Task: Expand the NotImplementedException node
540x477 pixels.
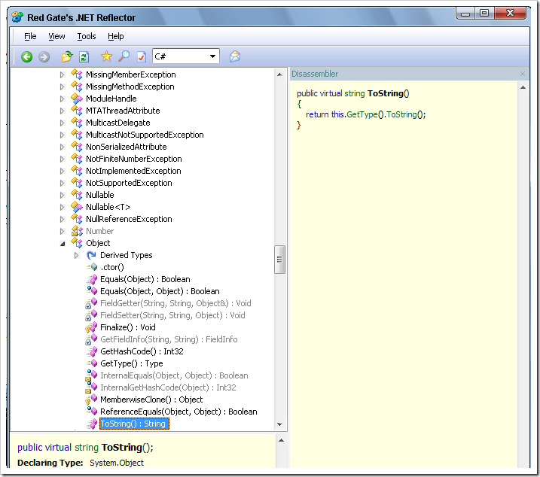Action: 62,171
